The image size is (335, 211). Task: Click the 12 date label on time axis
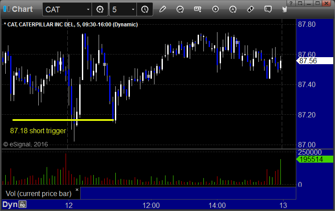pyautogui.click(x=69, y=205)
